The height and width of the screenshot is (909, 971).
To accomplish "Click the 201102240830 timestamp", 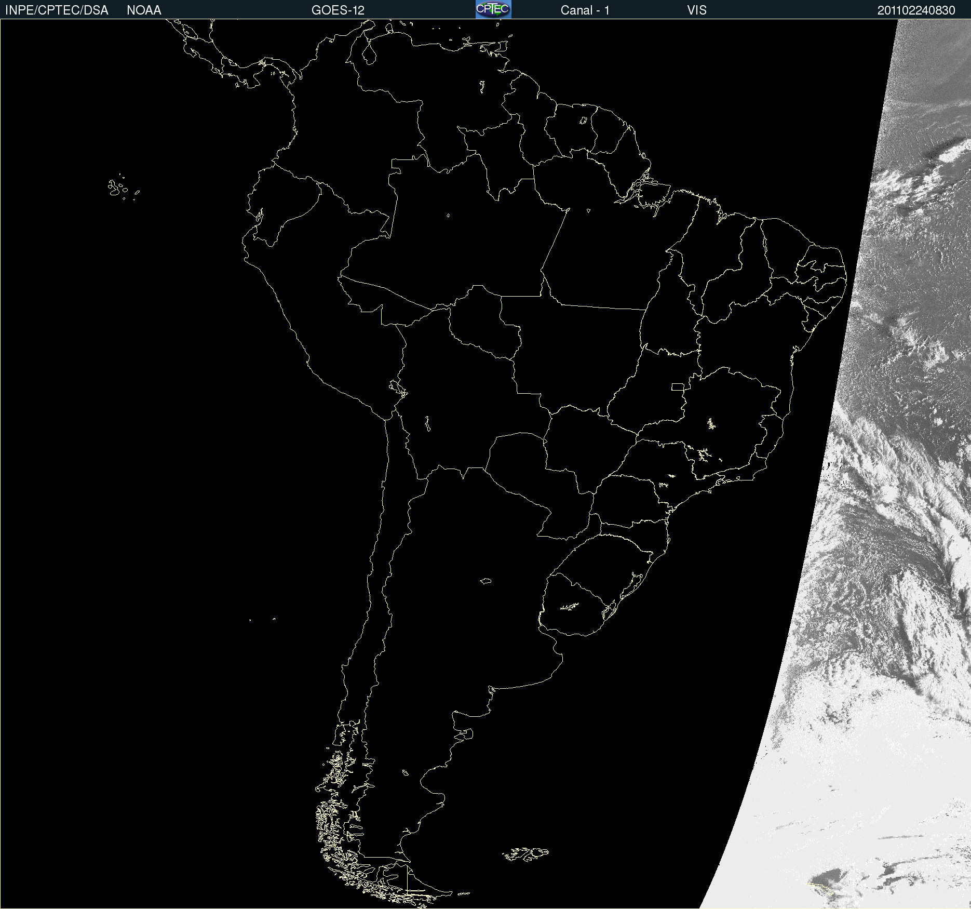I will (916, 10).
